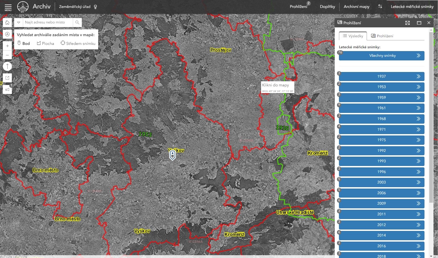Open the main MENU hamburger button
This screenshot has height=258, width=438.
pos(8,7)
